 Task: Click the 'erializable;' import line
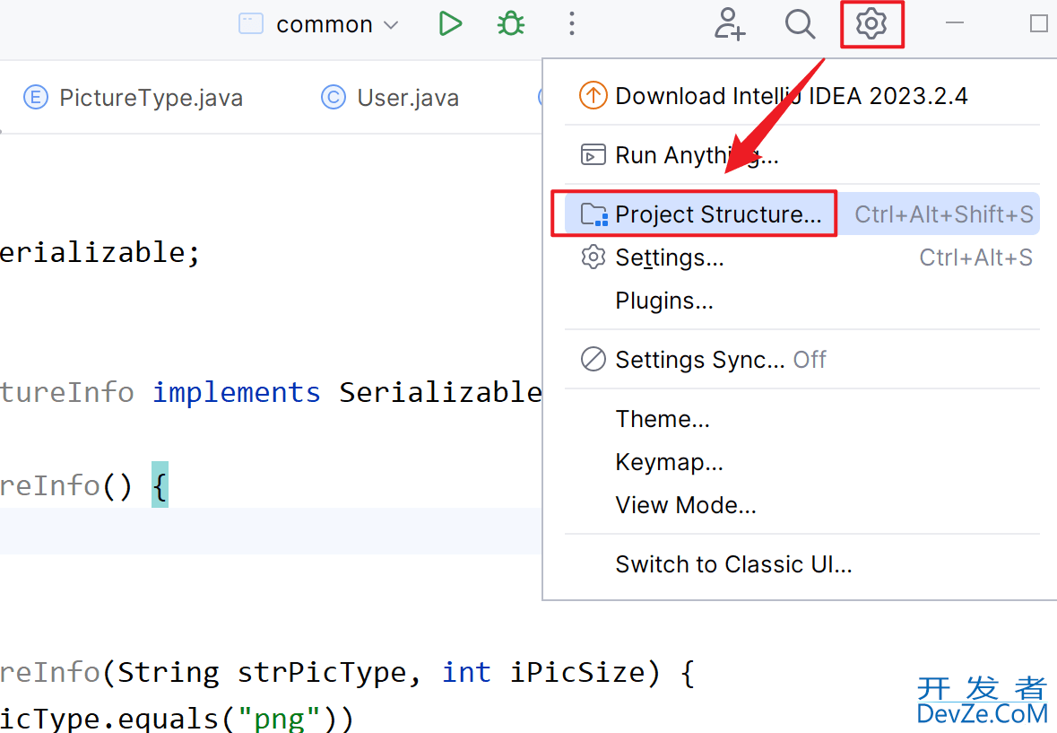pyautogui.click(x=100, y=253)
